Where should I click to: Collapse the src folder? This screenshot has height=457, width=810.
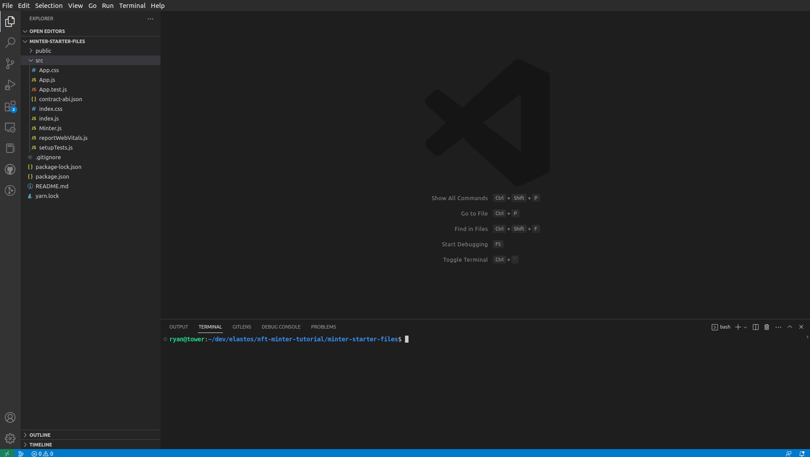coord(39,60)
